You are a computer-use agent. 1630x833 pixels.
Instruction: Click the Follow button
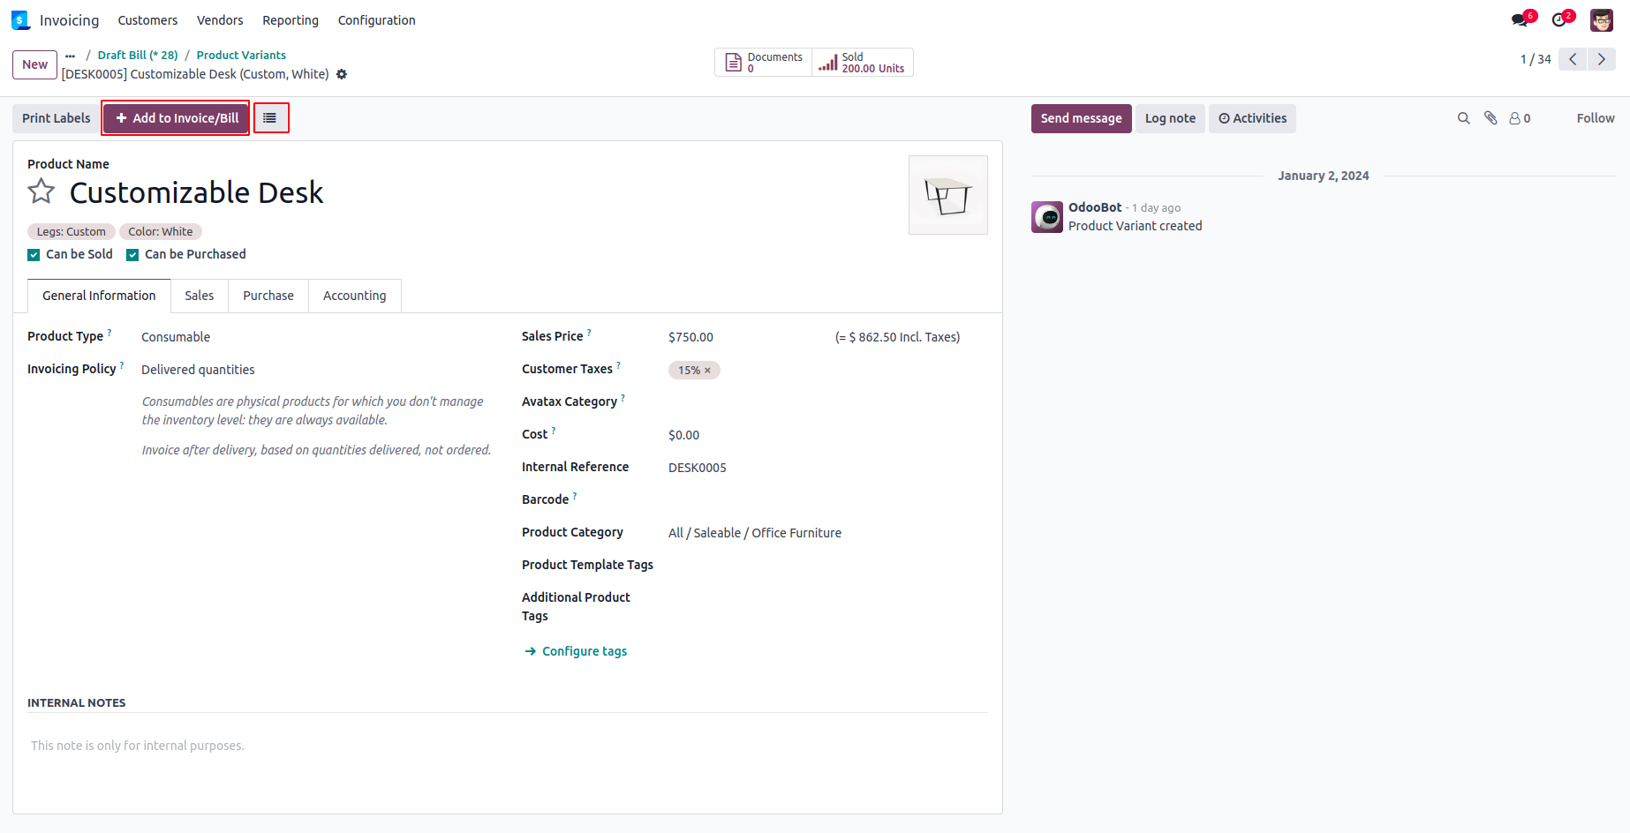[x=1596, y=118]
